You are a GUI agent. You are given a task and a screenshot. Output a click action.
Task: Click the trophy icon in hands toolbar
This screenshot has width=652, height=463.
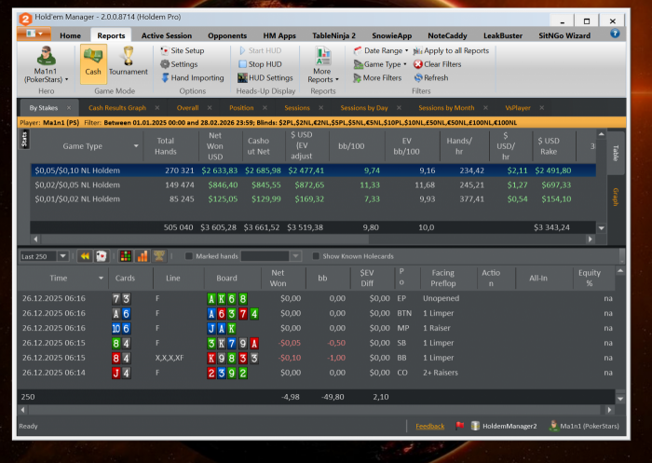pos(159,256)
